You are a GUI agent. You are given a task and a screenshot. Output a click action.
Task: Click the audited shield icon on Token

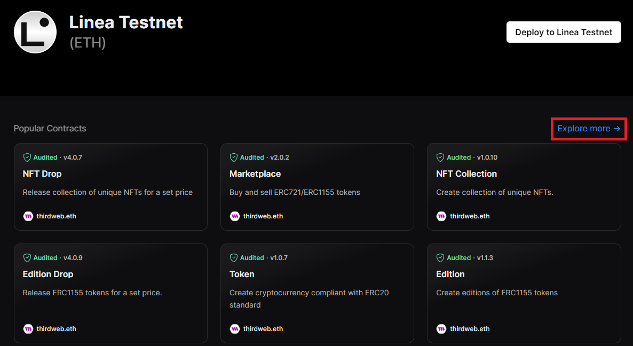tap(234, 257)
